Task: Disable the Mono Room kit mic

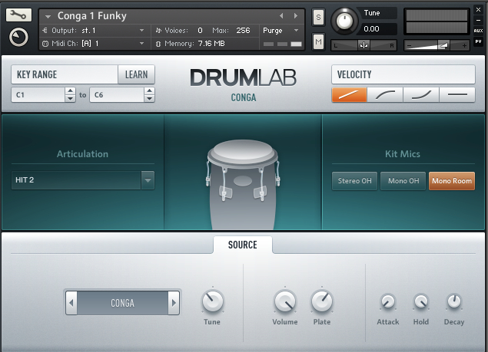Action: click(452, 181)
